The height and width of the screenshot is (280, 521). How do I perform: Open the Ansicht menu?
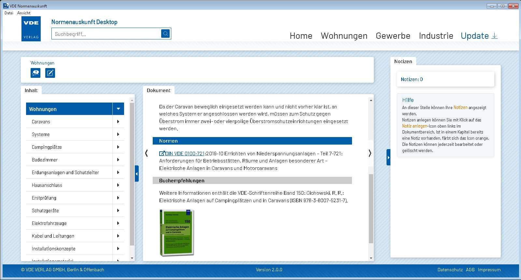[x=24, y=13]
